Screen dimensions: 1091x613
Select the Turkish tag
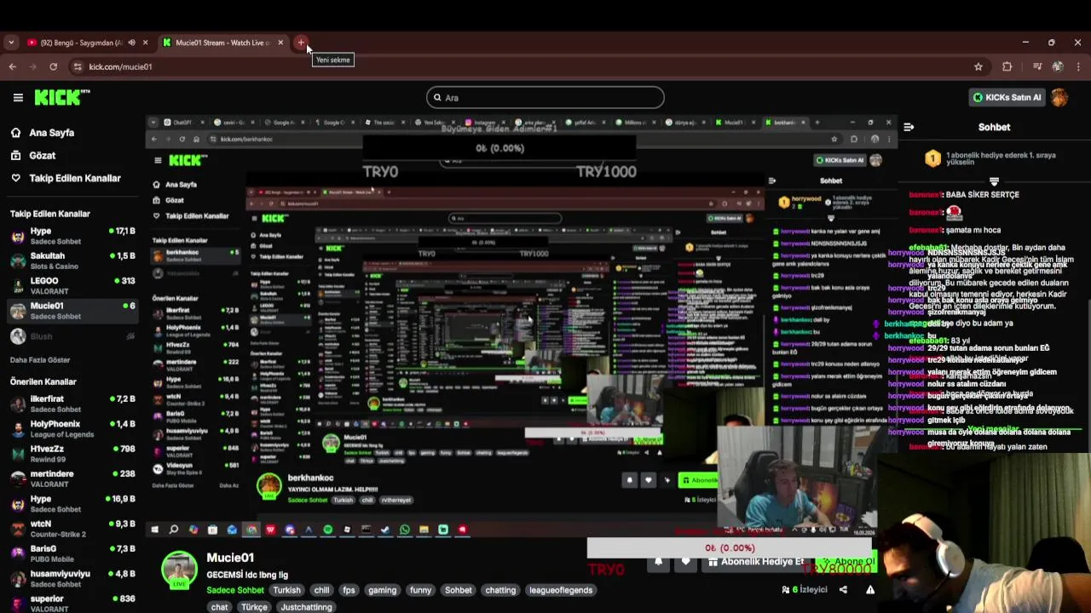(286, 590)
